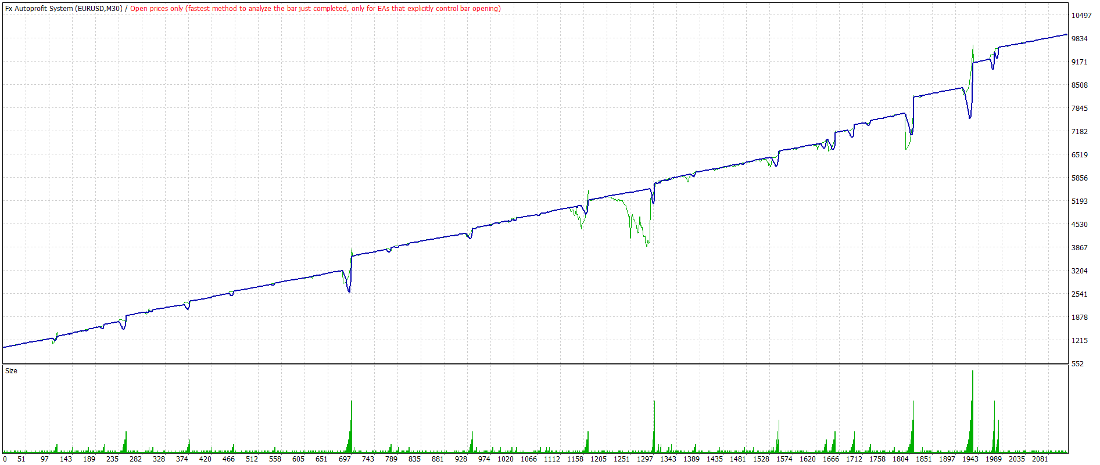
Task: Click y-axis value 9171
Action: 1080,62
